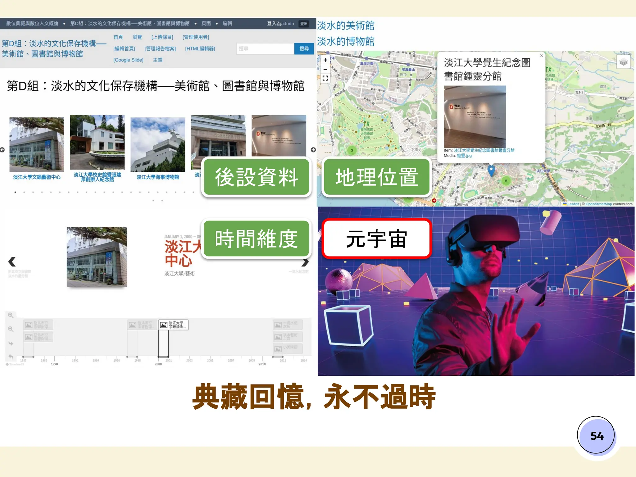
Task: Click the 時間維度 green label
Action: click(256, 239)
